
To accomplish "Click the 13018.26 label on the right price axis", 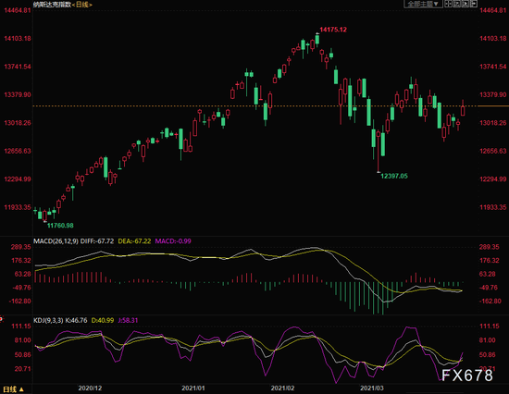I will (x=492, y=123).
